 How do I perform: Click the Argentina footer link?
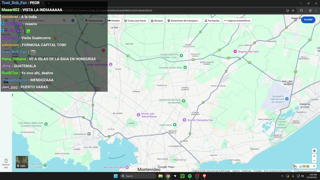point(236,171)
